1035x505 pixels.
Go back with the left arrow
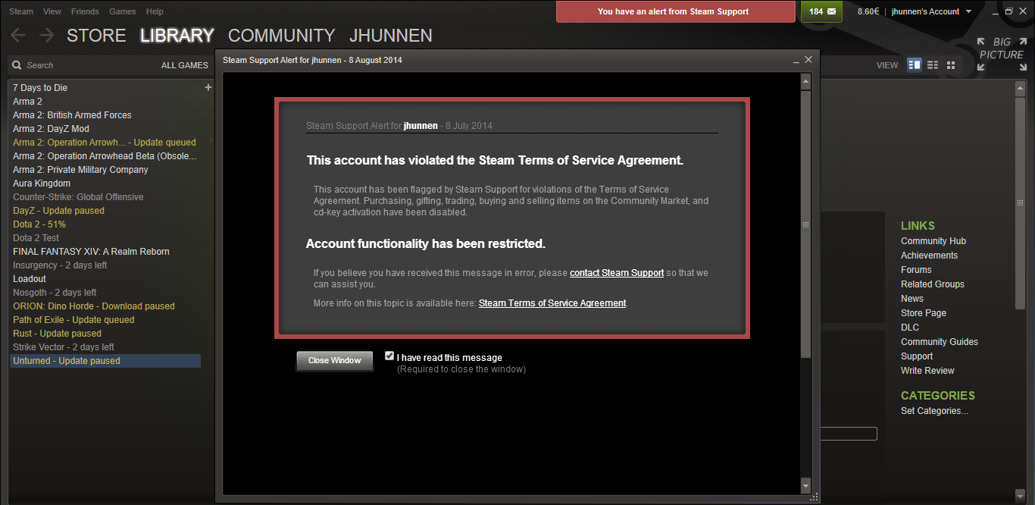pos(17,35)
